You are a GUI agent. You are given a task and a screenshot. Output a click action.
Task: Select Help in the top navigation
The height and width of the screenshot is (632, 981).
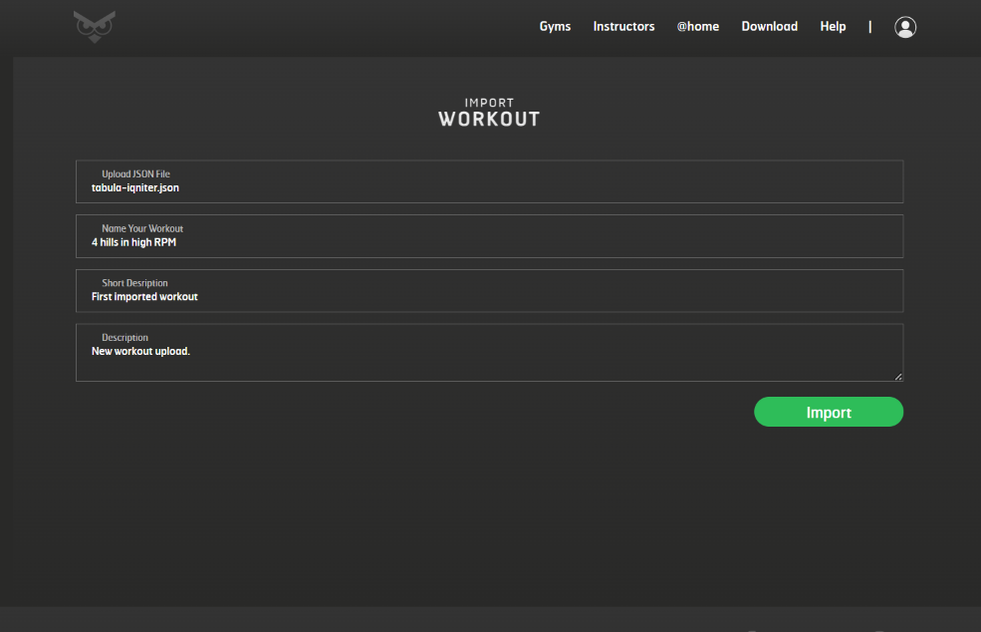(x=833, y=27)
